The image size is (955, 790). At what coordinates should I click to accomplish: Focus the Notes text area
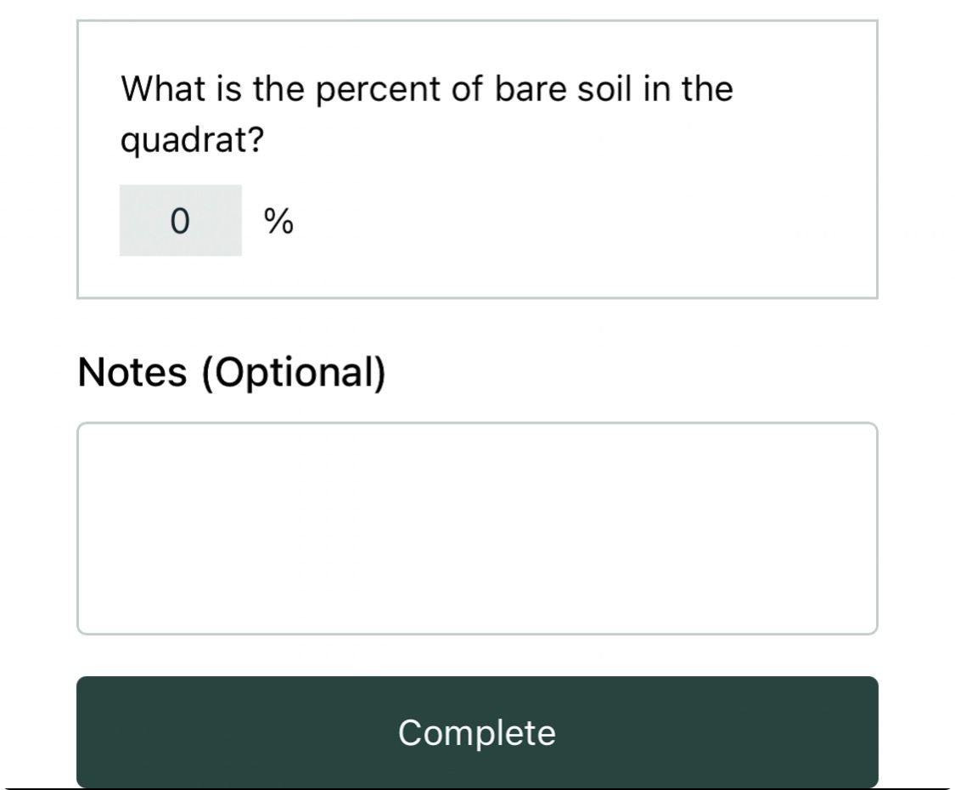tap(477, 528)
